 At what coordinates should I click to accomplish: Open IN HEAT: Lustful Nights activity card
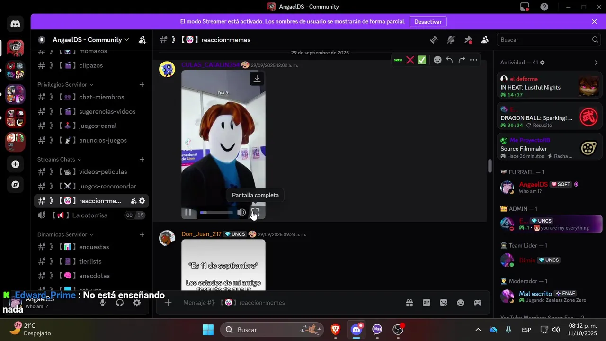click(550, 86)
